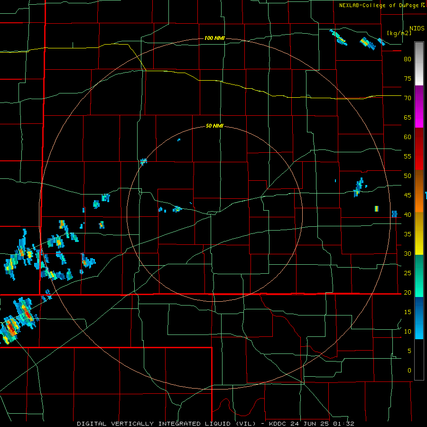Select the 80 value on the VIL scale
The height and width of the screenshot is (427, 427).
coord(408,59)
